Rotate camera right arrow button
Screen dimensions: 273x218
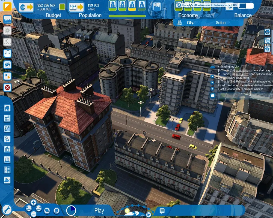coord(39,208)
